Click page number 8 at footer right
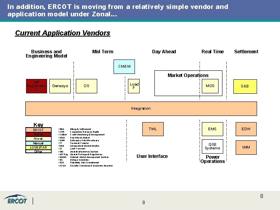Viewport: 280px width, 210px height. click(x=262, y=196)
